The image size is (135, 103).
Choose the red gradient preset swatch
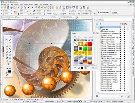click(90, 44)
